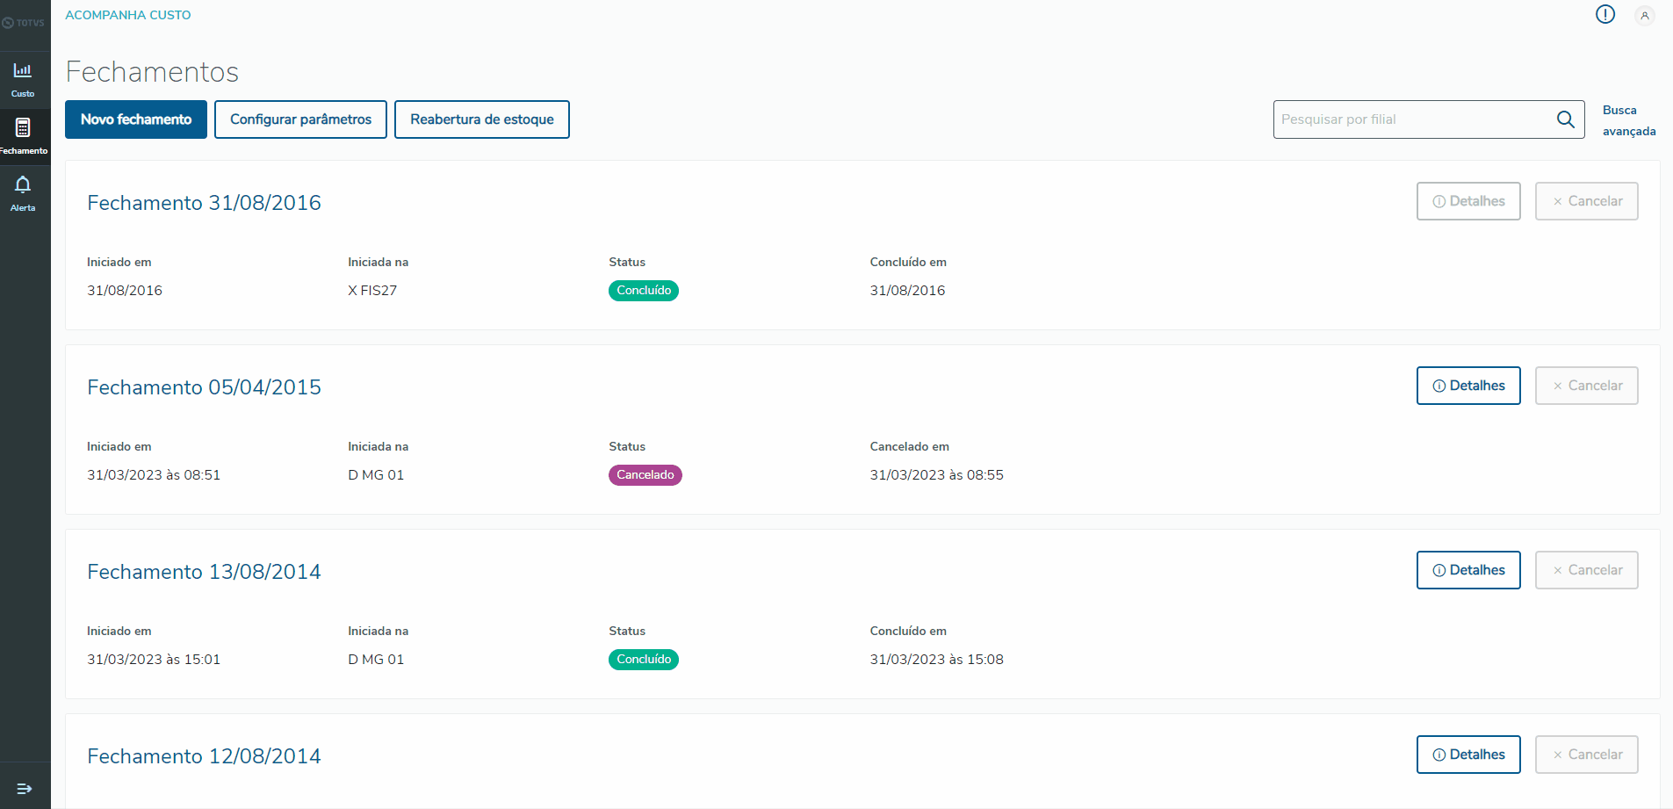
Task: Click Reabertura de estoque button
Action: (x=482, y=119)
